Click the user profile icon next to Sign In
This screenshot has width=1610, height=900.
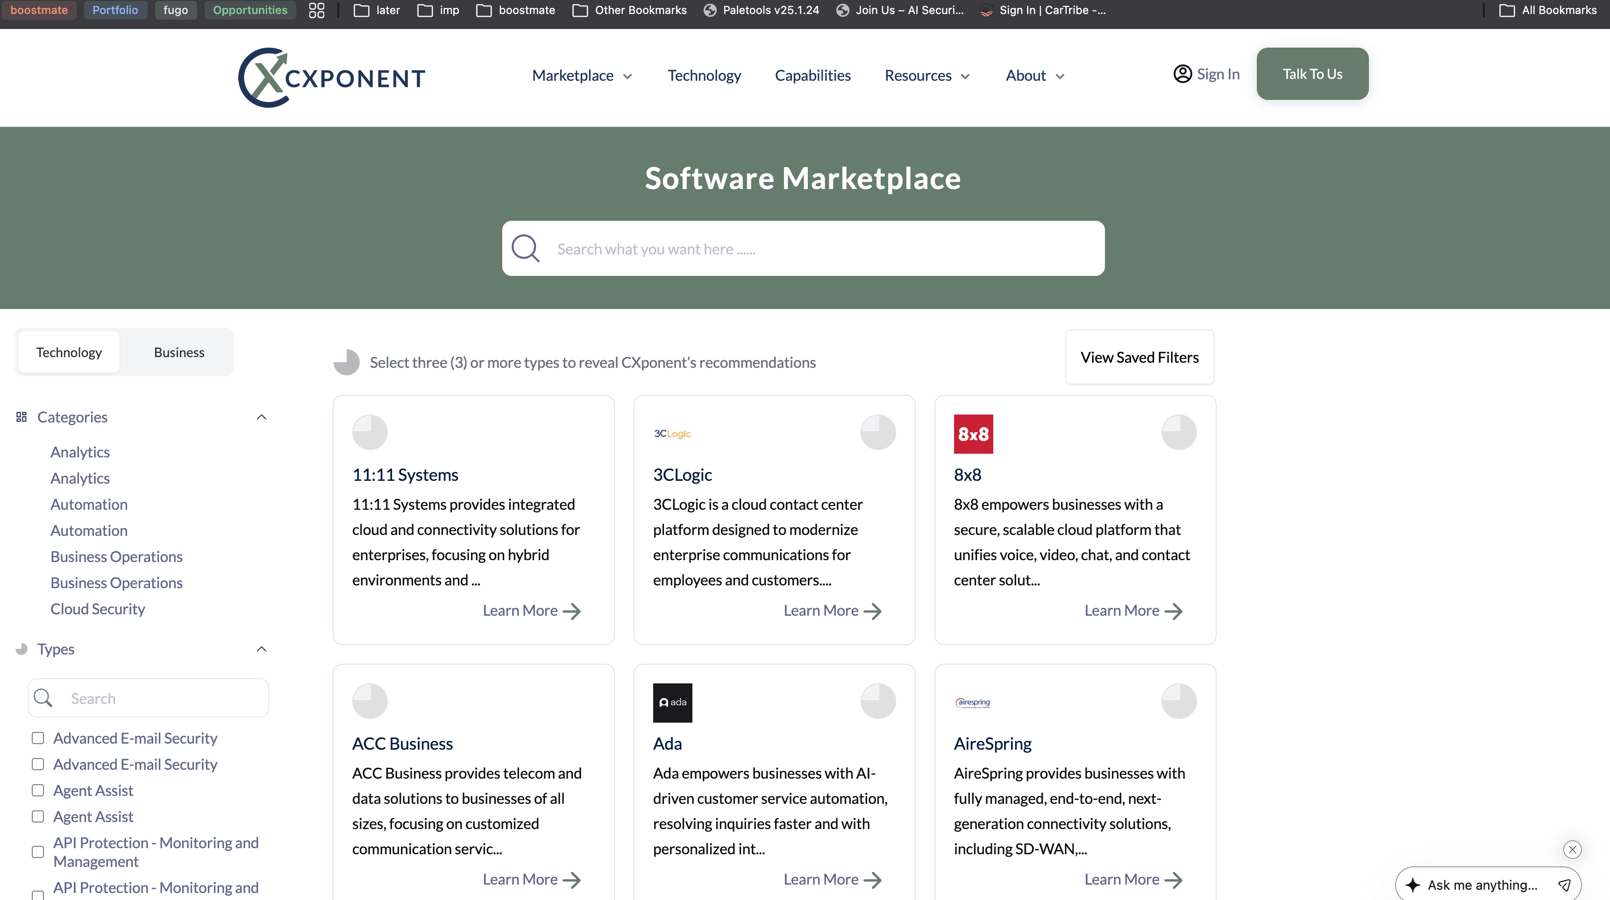[x=1182, y=73]
